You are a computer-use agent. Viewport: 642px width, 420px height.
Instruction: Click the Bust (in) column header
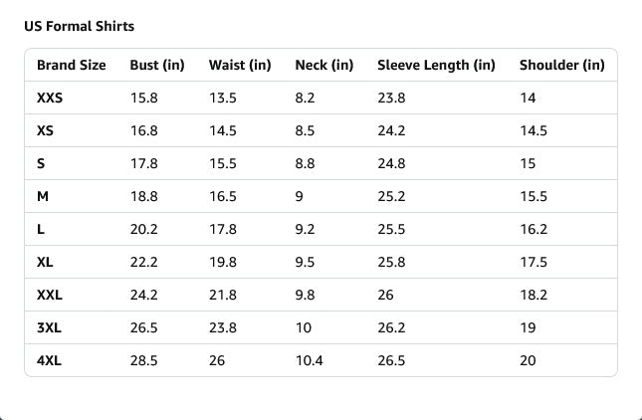coord(157,66)
